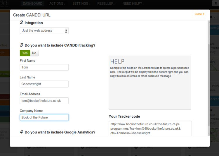The width and height of the screenshot is (219, 156).
Task: Click the 'Your Tracker code' heading
Action: click(124, 116)
